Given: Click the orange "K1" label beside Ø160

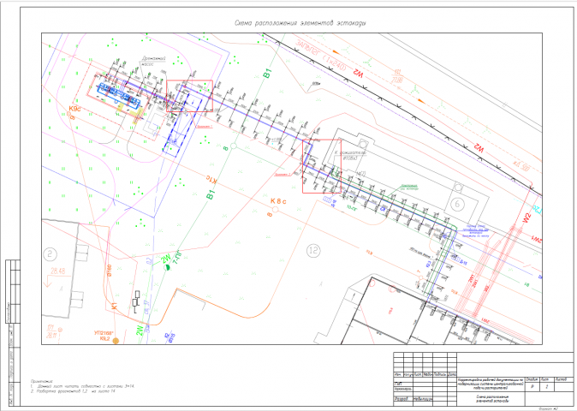Looking at the screenshot, I should [115, 306].
